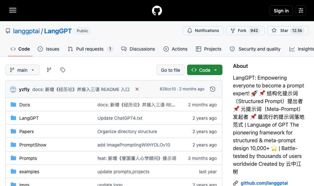314x186 pixels.
Task: Click the star count 12.5k
Action: click(297, 31)
